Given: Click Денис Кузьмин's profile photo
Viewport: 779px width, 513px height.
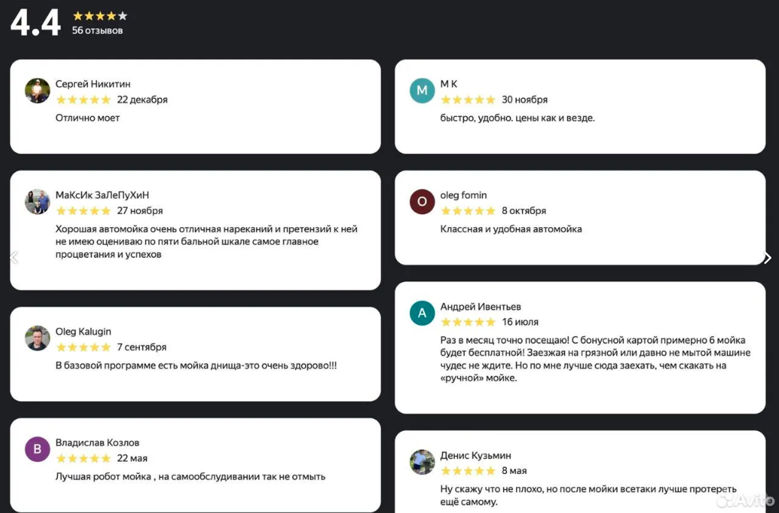Looking at the screenshot, I should click(422, 462).
